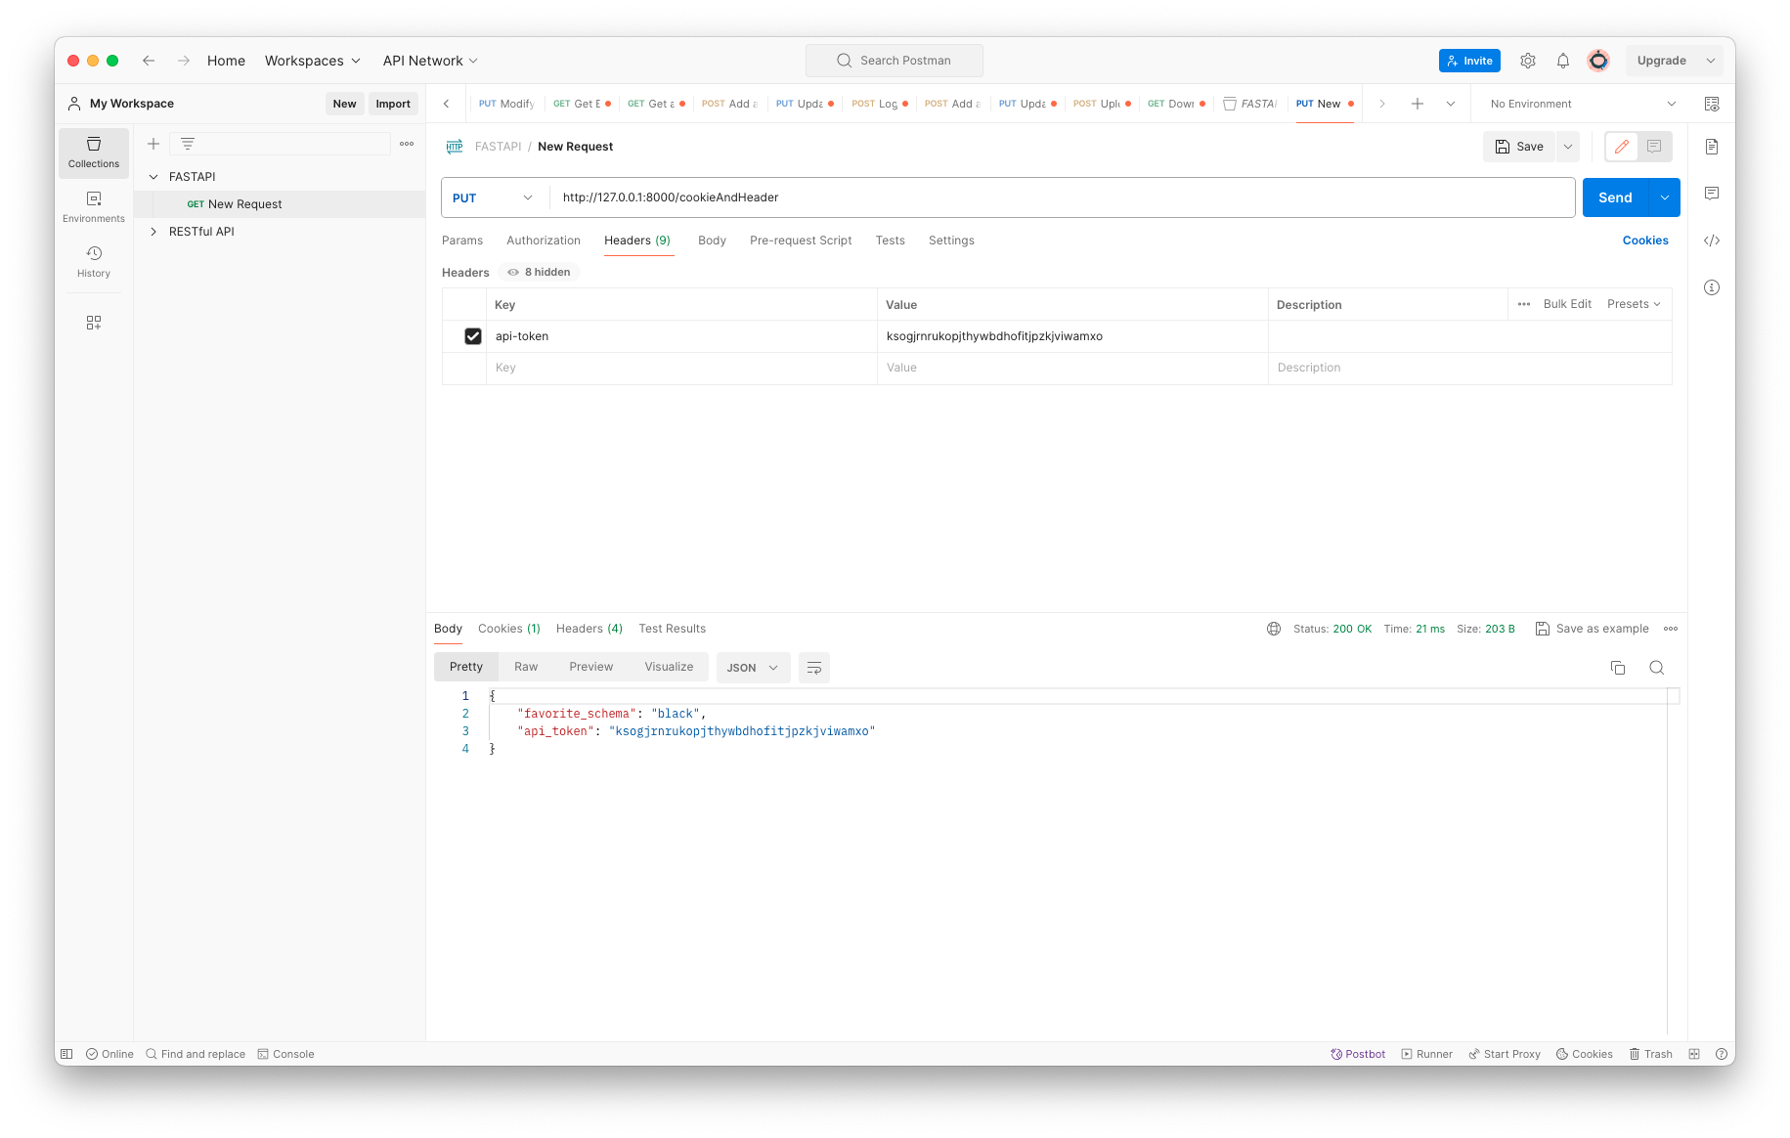Open the settings gear icon

1528,61
